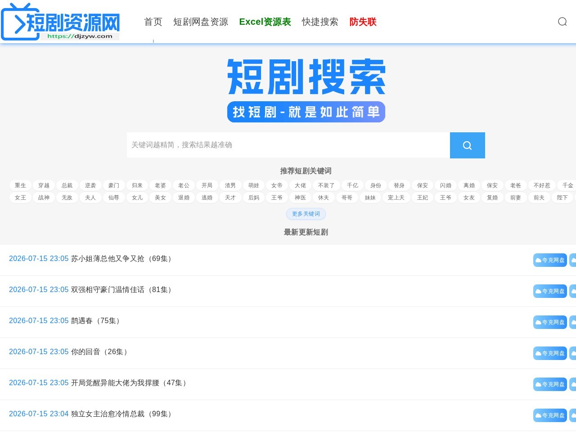The image size is (576, 432).
Task: Click the 老公 keyword tag
Action: [x=184, y=185]
